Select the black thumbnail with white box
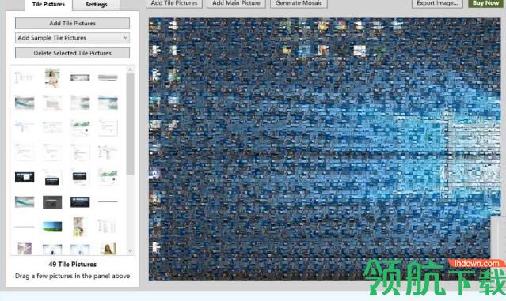 (25, 177)
